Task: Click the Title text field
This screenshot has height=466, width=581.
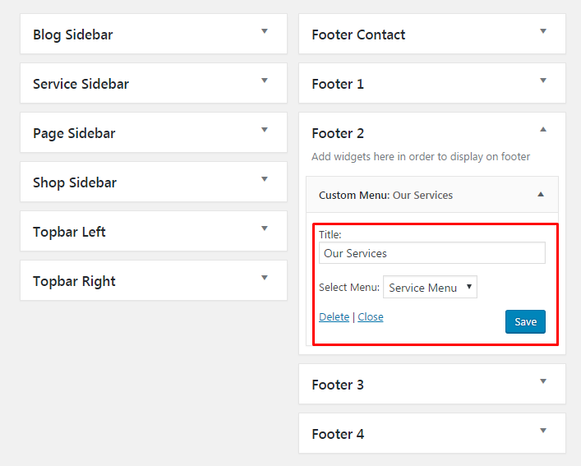Action: (x=431, y=253)
